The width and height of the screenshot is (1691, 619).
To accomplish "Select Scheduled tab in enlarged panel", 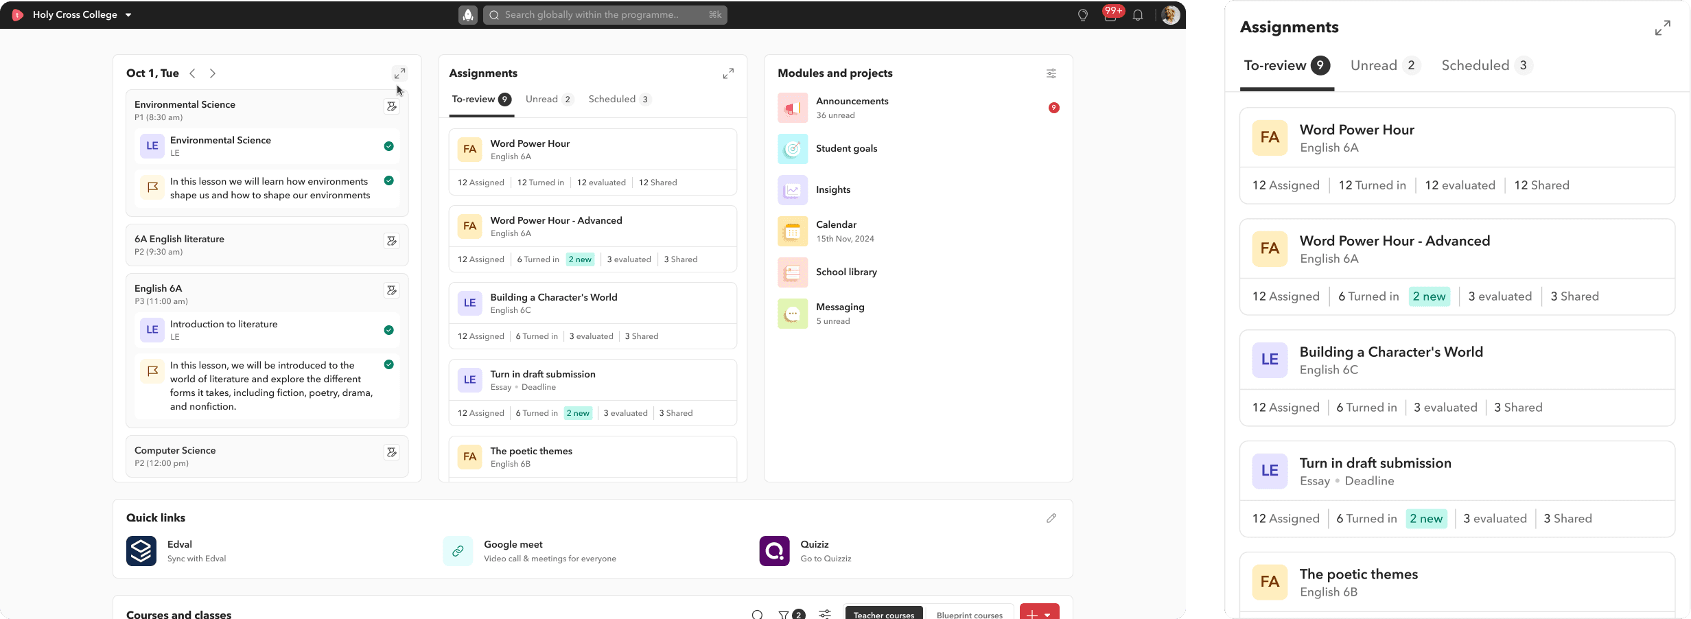I will coord(1487,65).
